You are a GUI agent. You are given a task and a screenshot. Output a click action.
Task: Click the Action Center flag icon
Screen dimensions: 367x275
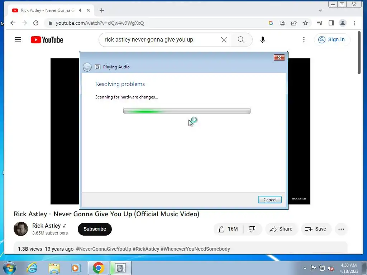point(313,268)
